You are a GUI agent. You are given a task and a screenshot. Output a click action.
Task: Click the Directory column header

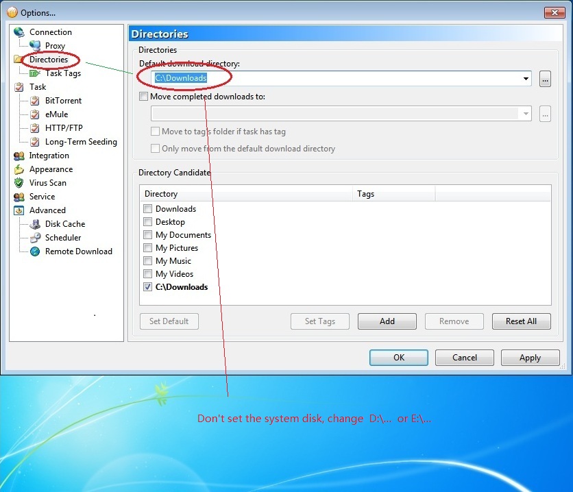point(247,194)
